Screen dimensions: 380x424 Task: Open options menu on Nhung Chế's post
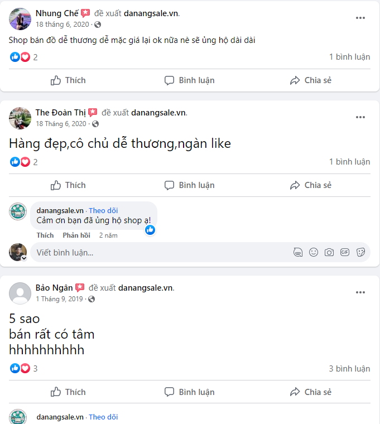tap(360, 18)
